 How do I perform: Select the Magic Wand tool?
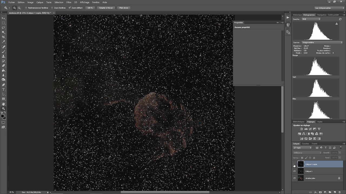coord(4,32)
